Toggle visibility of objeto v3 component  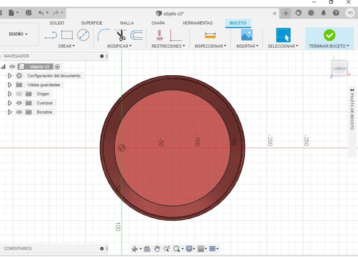pos(13,66)
